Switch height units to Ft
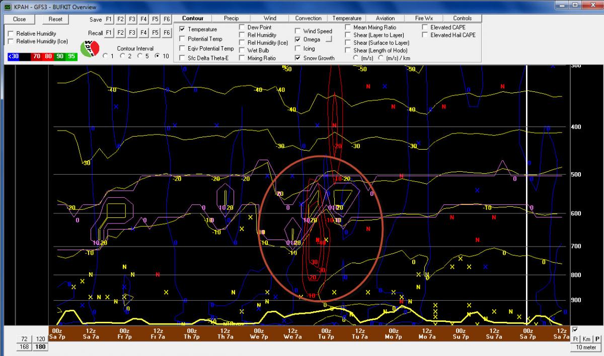Screen dimensions: 604x356 point(576,339)
